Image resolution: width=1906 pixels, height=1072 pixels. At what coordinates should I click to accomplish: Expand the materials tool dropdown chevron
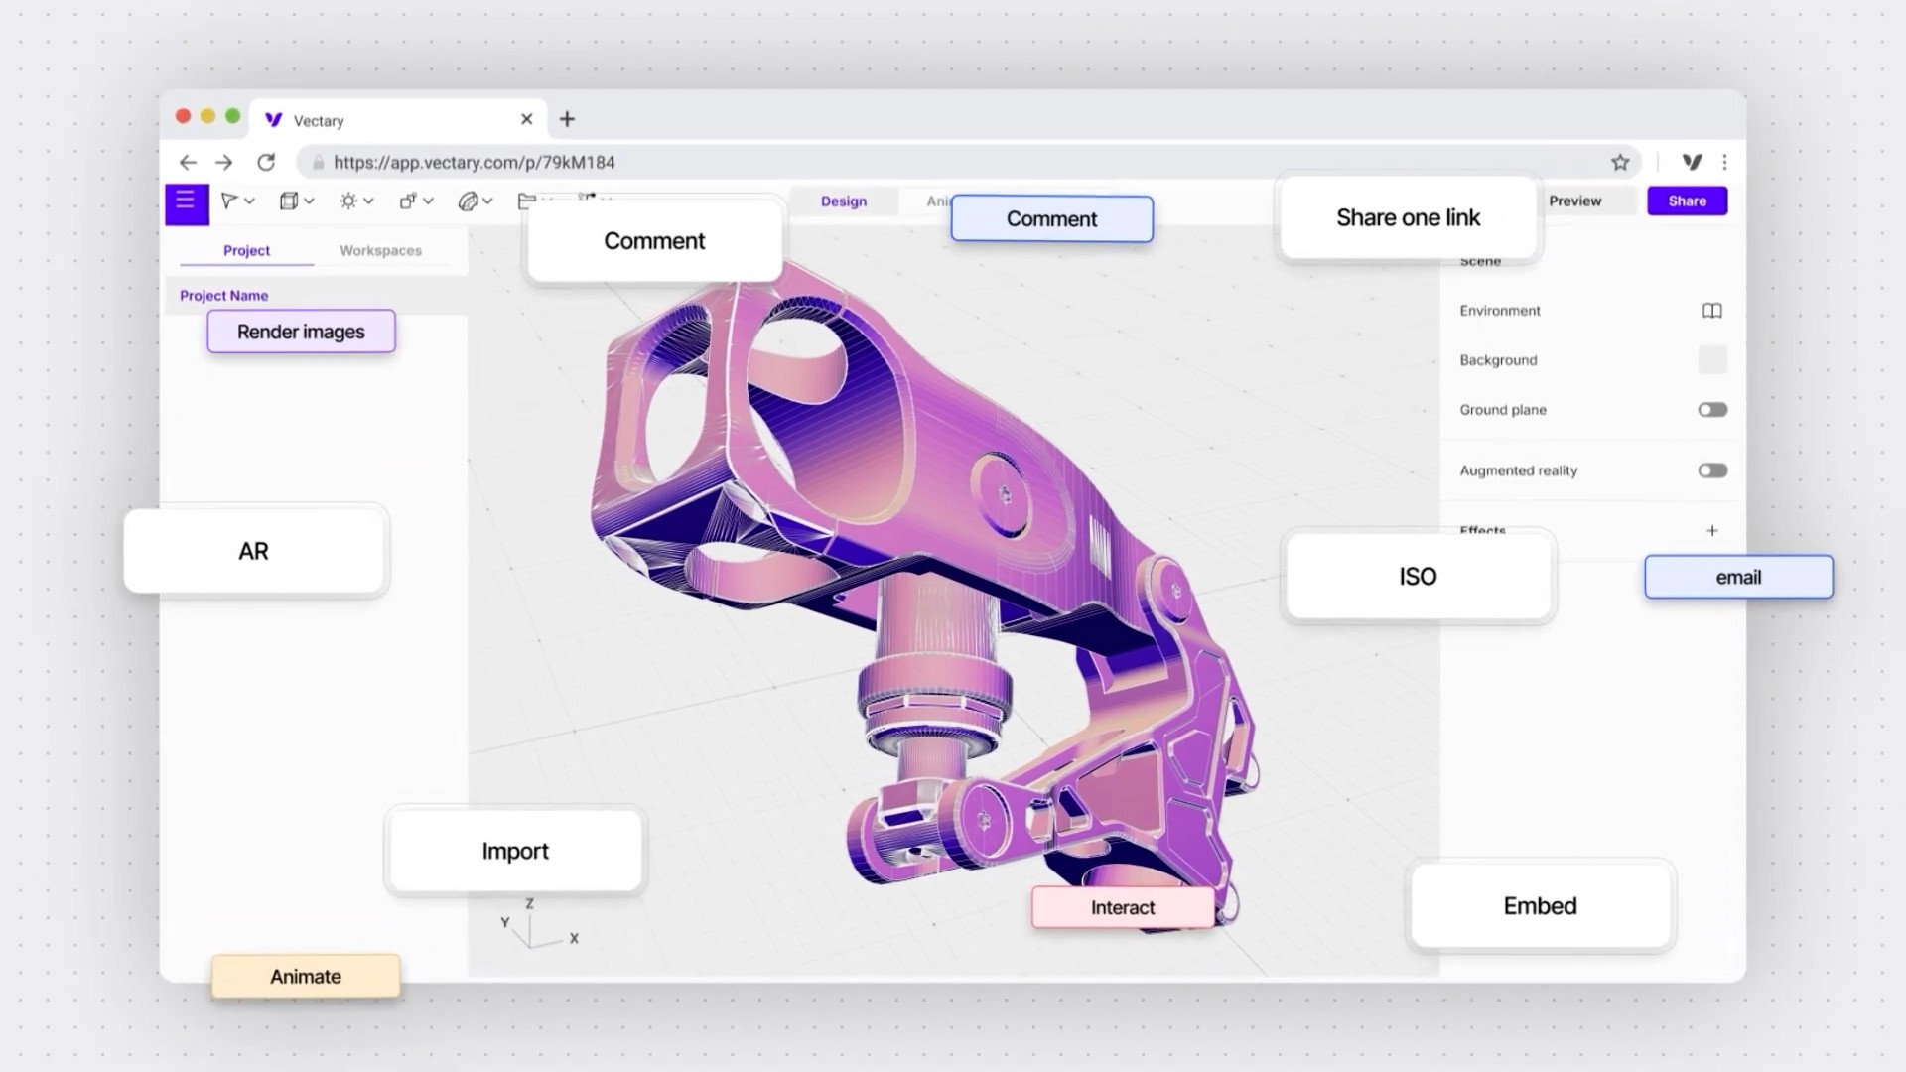(488, 201)
